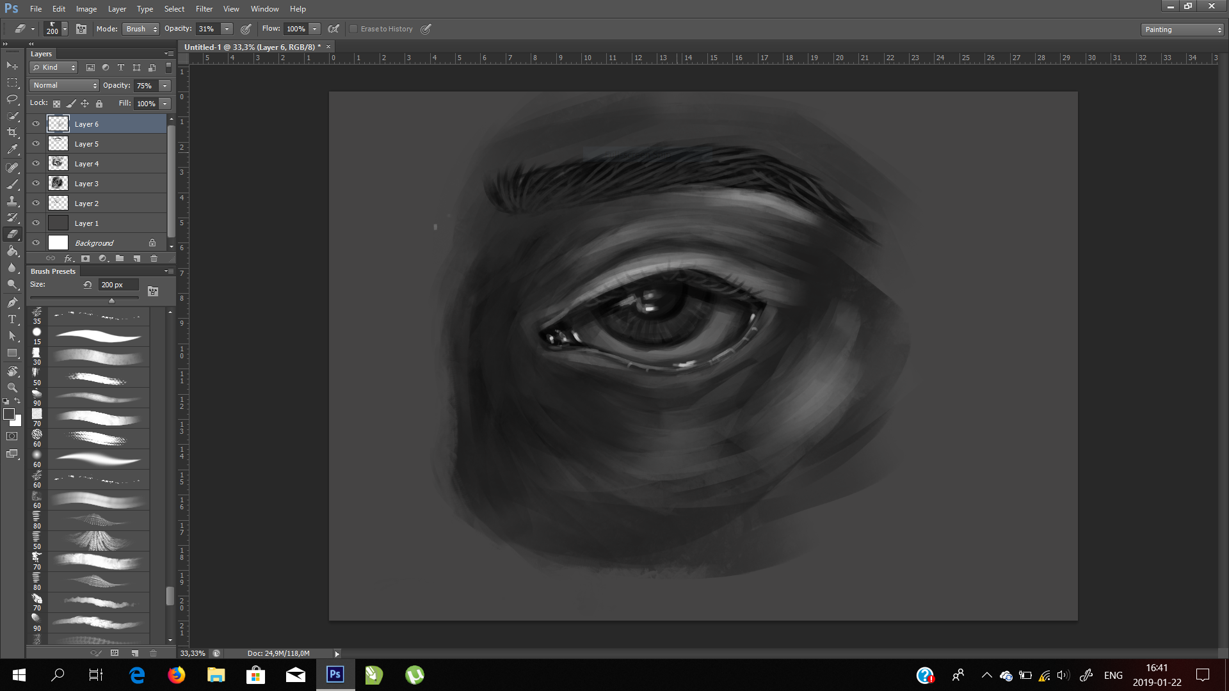1229x691 pixels.
Task: Enable the Erase to History checkbox
Action: [x=353, y=29]
